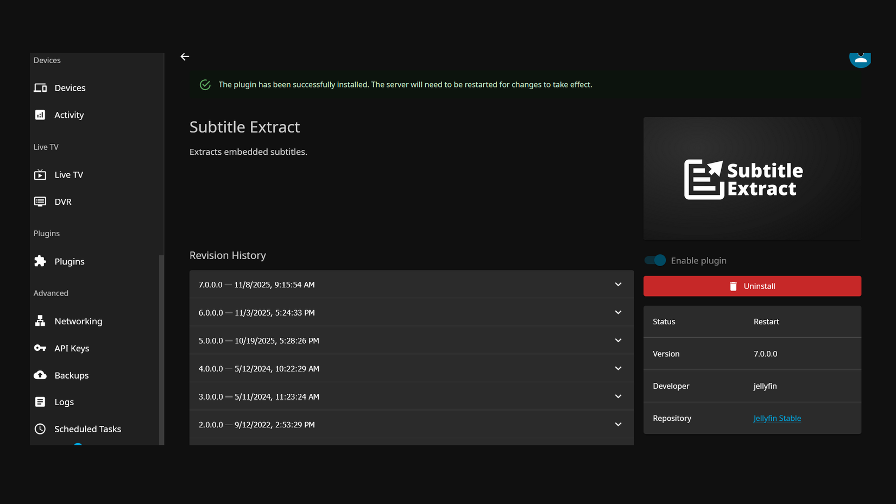Click the plugin installed success message
Screen dimensions: 896x504
pos(405,85)
